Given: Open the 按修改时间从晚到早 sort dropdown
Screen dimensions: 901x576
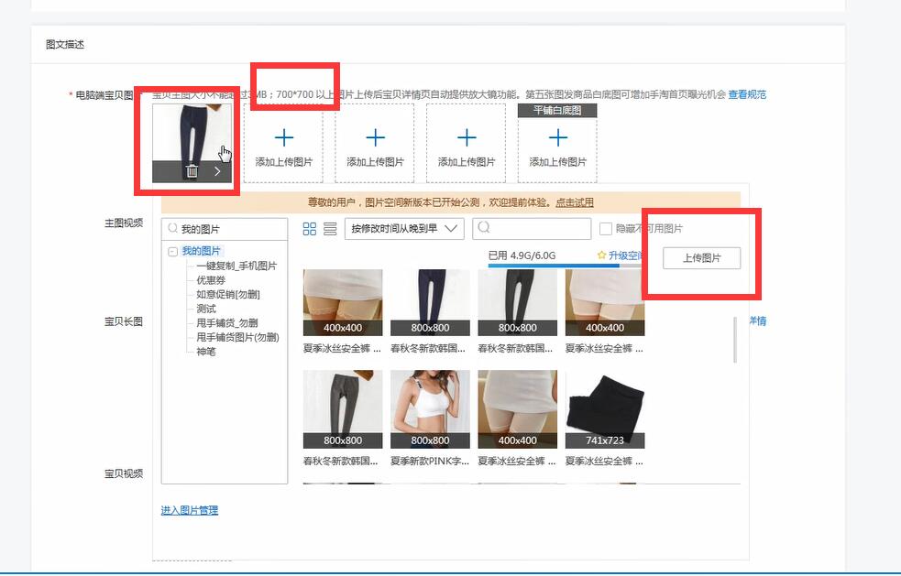Looking at the screenshot, I should pyautogui.click(x=404, y=229).
